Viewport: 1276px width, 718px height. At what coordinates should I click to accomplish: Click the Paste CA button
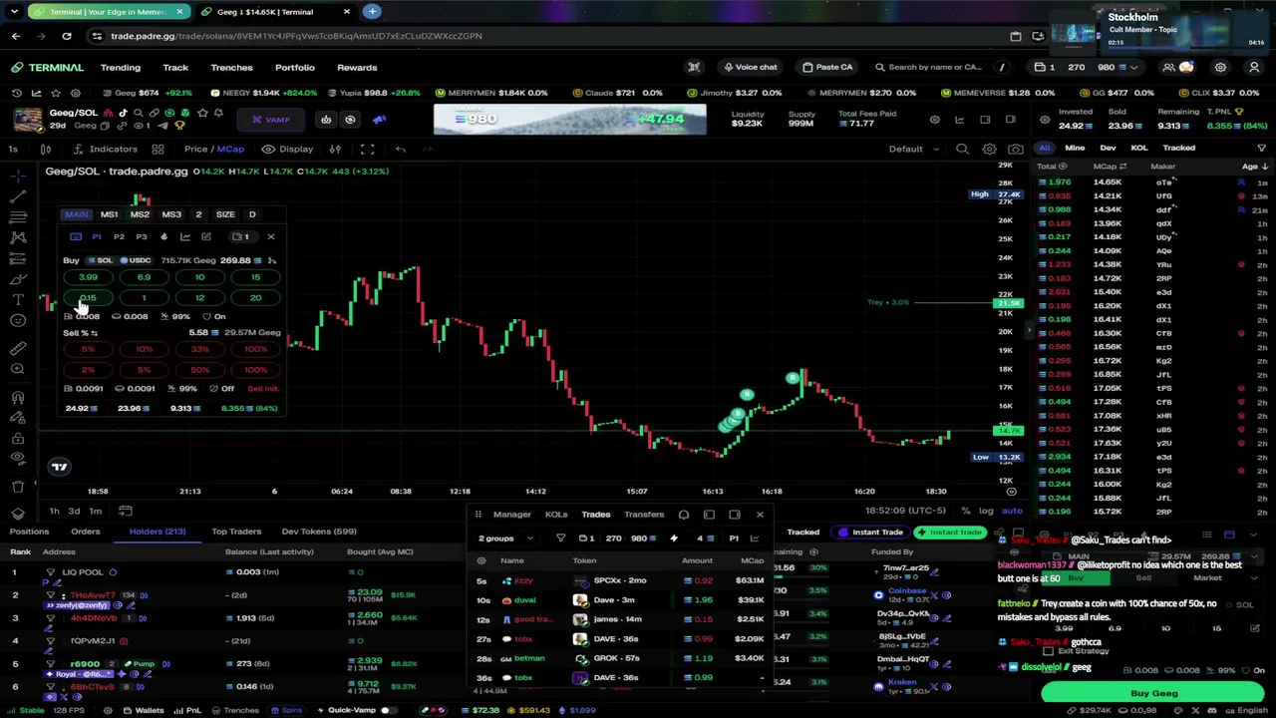pos(827,68)
